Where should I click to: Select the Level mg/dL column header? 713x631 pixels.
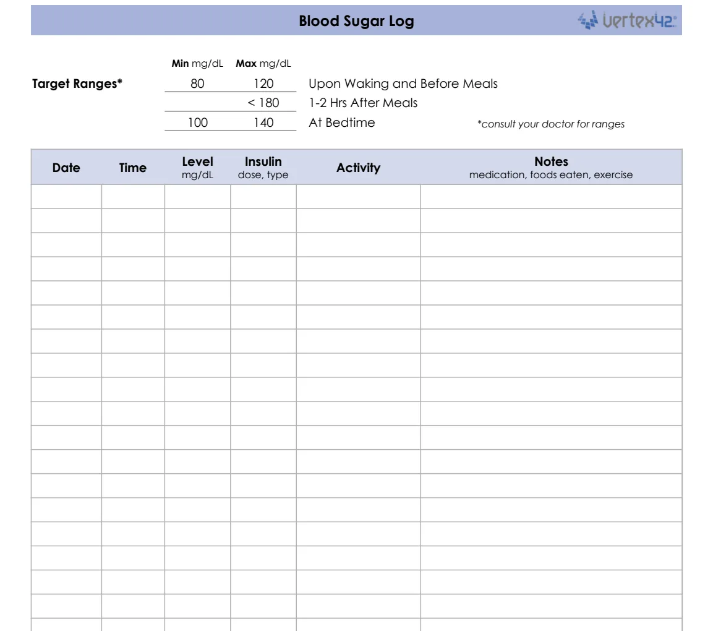click(197, 168)
